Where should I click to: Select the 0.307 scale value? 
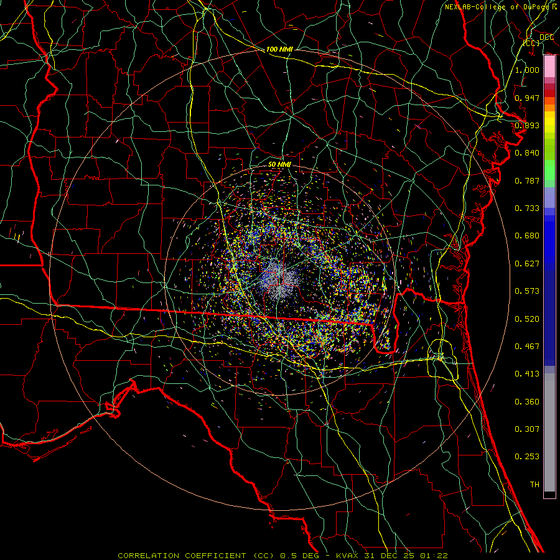coord(527,429)
